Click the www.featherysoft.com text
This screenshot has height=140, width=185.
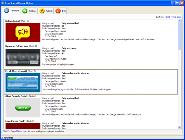(56, 59)
